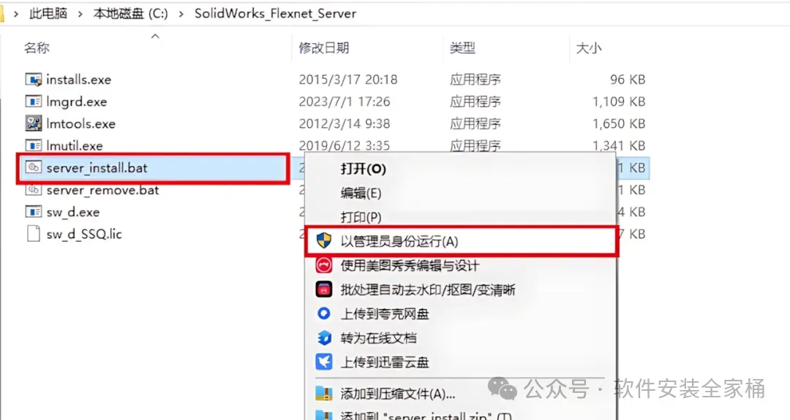Viewport: 790px width, 420px height.
Task: Click the 修改日期 column header
Action: (x=324, y=47)
